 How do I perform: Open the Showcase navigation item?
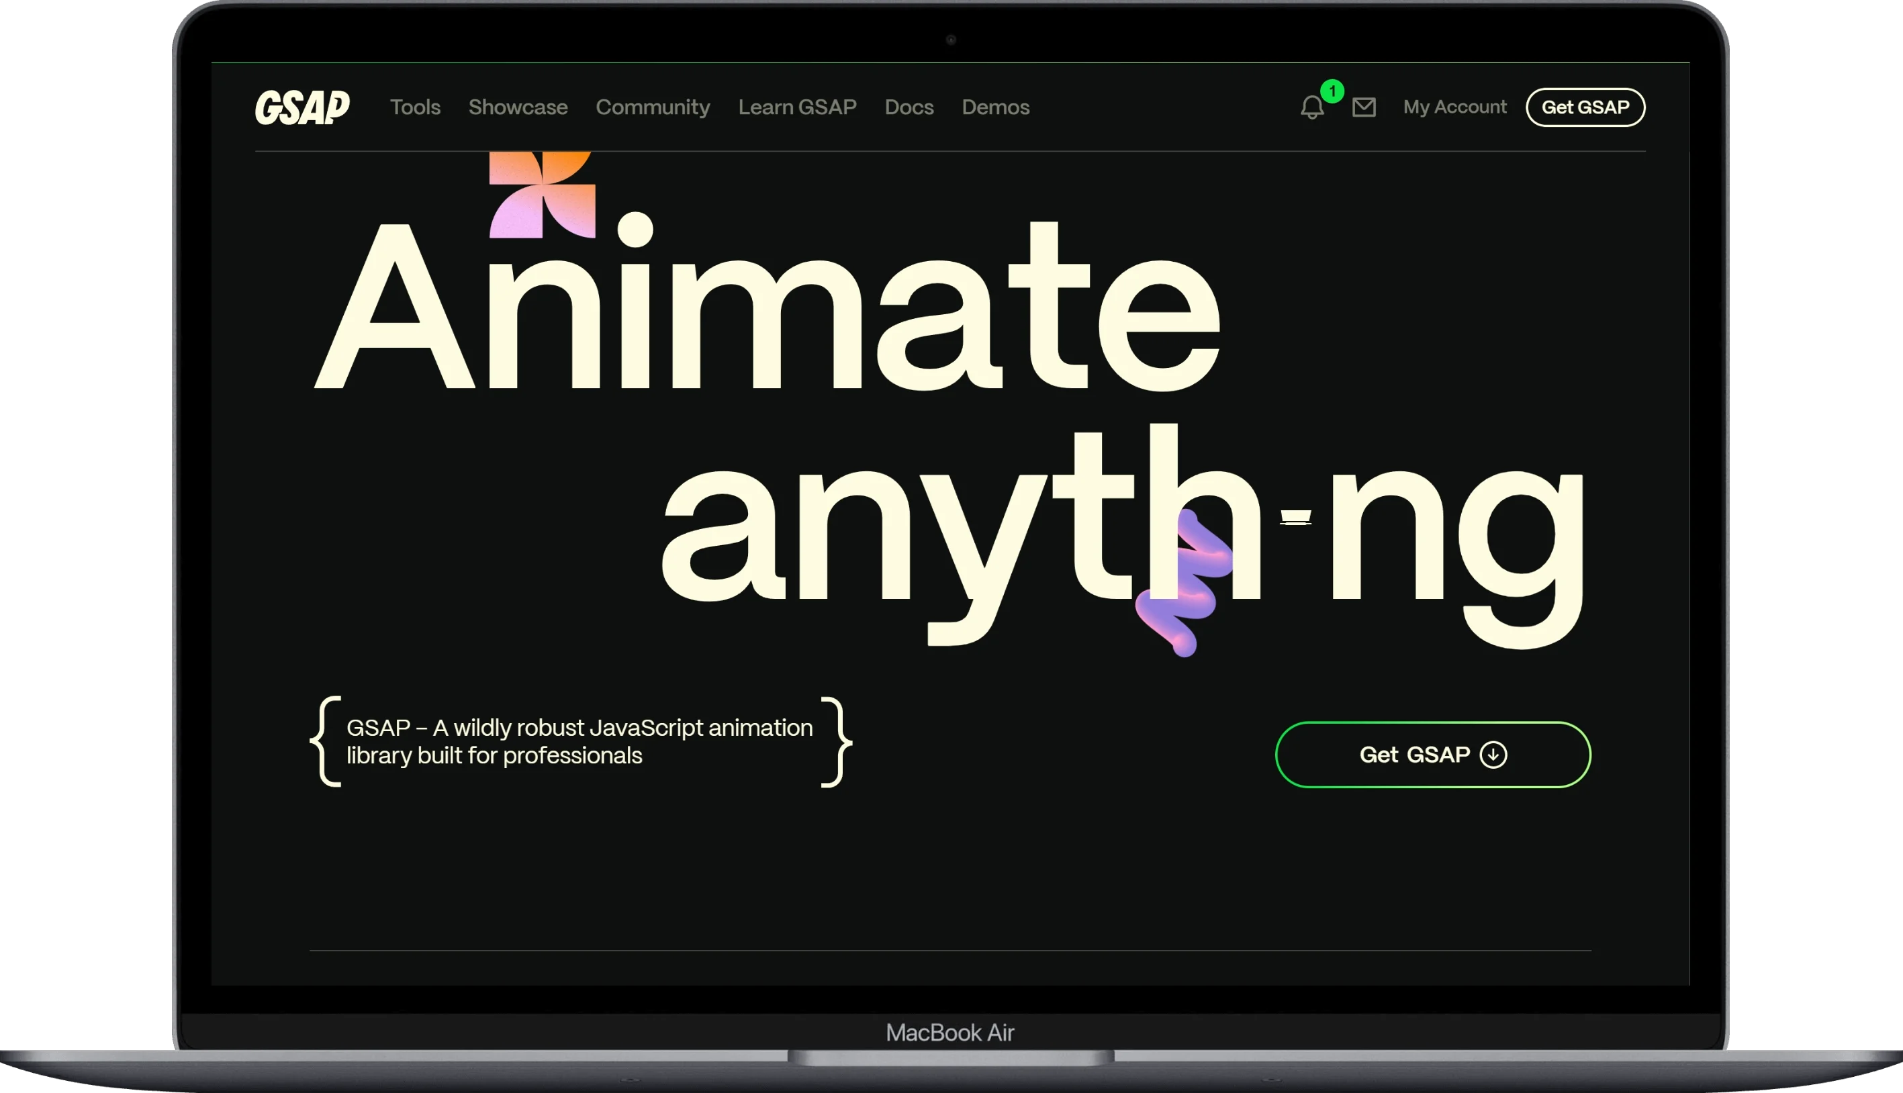[x=518, y=107]
